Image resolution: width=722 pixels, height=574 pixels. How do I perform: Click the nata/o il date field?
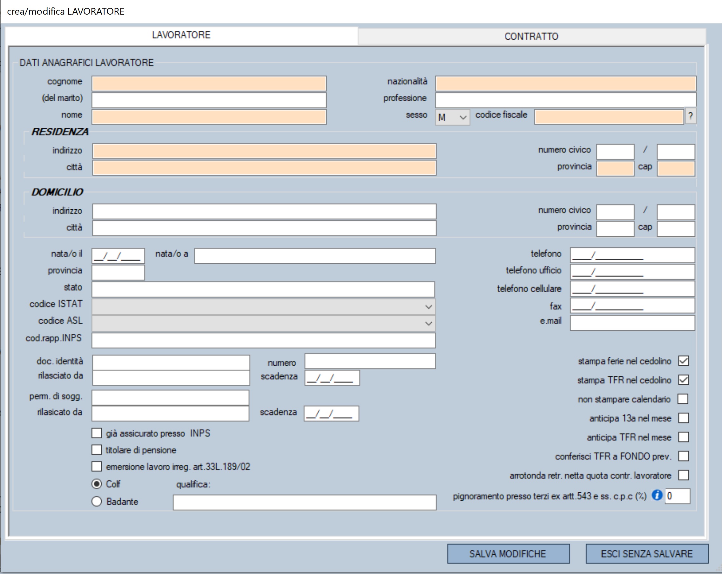[118, 256]
